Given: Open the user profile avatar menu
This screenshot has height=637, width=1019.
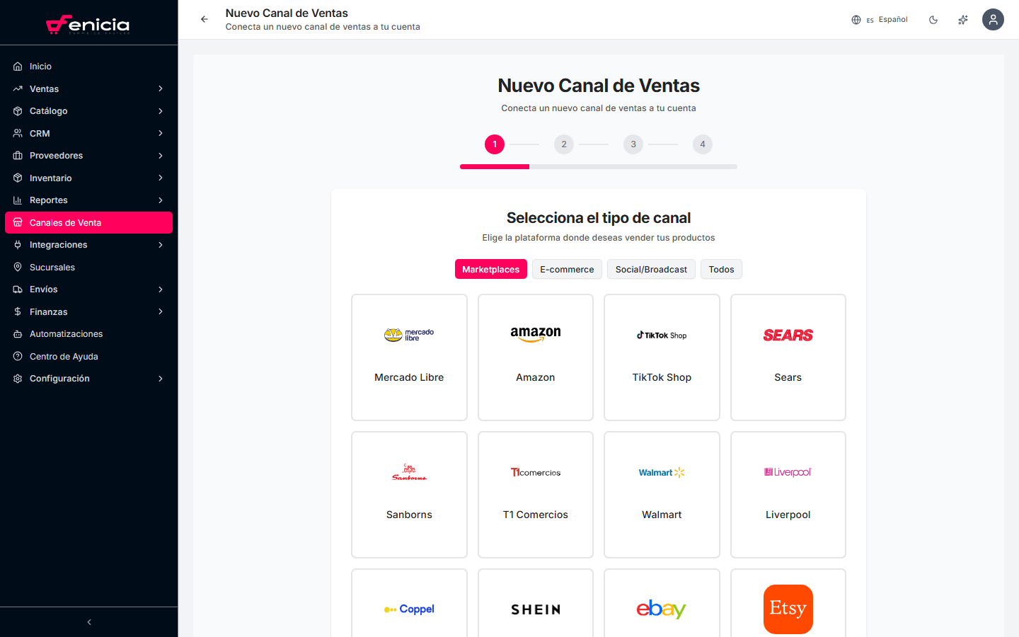Looking at the screenshot, I should (993, 19).
